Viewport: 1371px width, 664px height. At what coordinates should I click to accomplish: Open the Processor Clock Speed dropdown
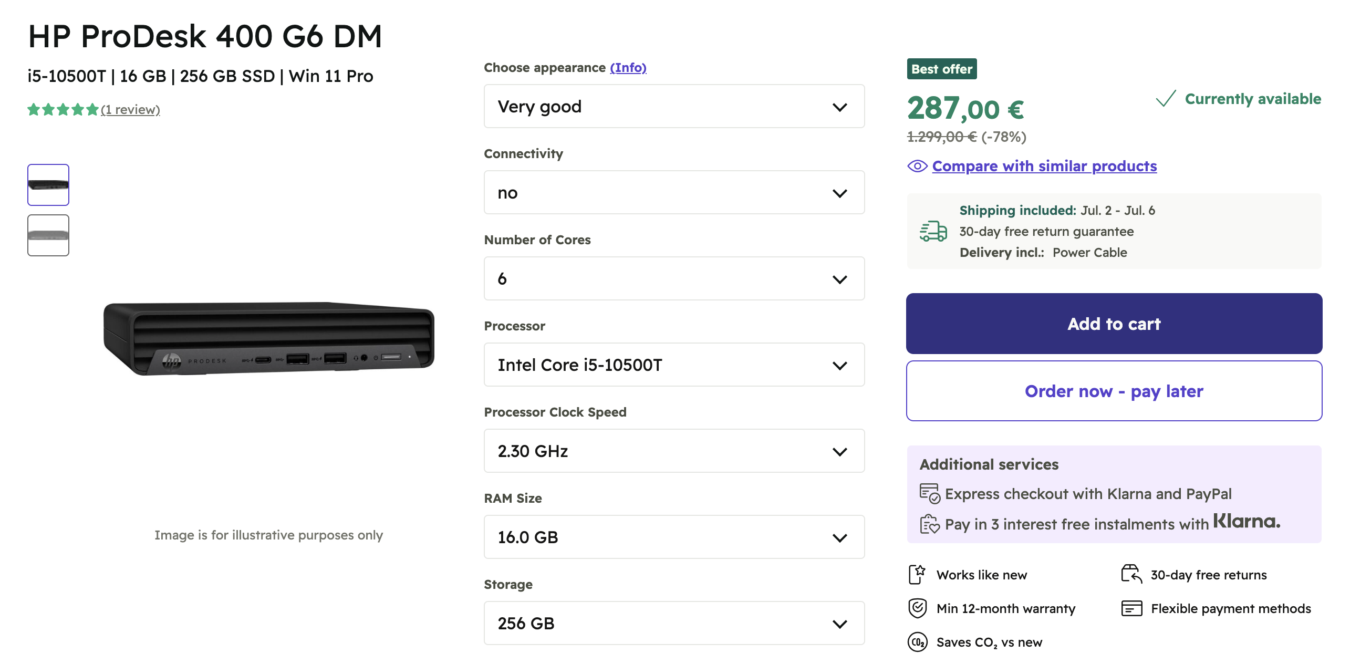[674, 451]
